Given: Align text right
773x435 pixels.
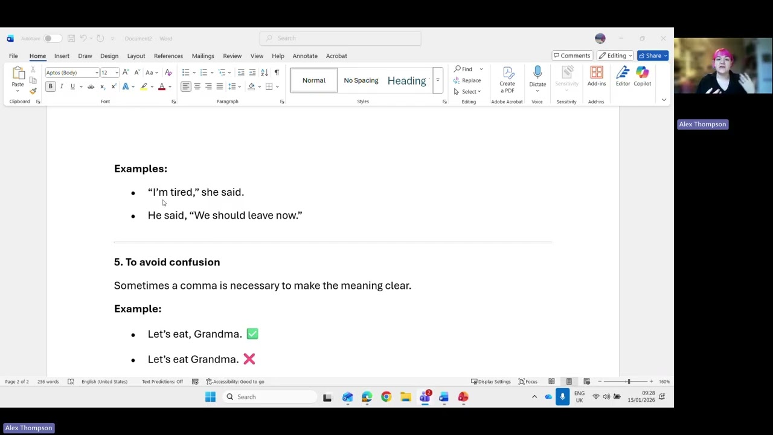Looking at the screenshot, I should (x=208, y=86).
